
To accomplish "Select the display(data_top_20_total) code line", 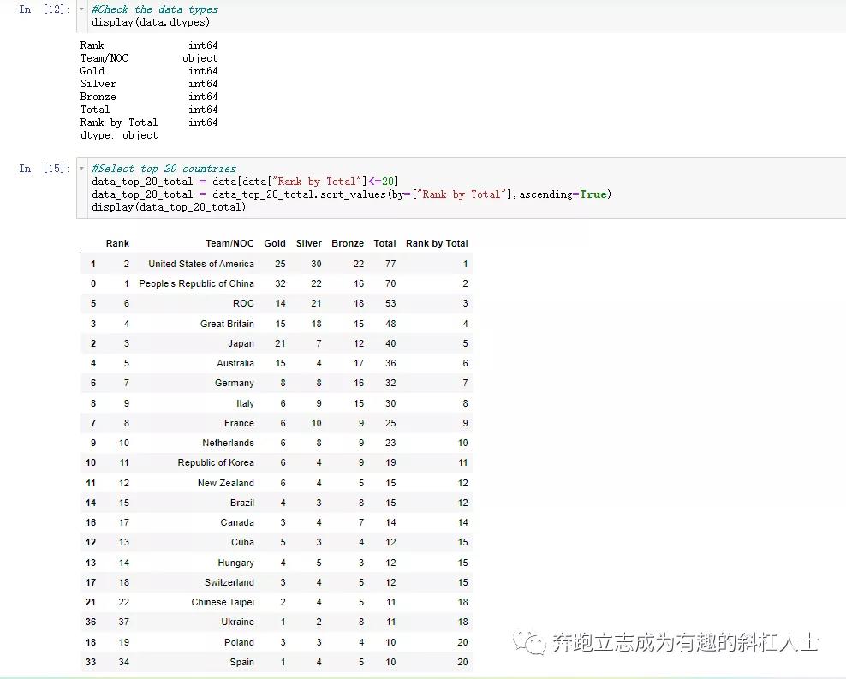I will pos(162,204).
